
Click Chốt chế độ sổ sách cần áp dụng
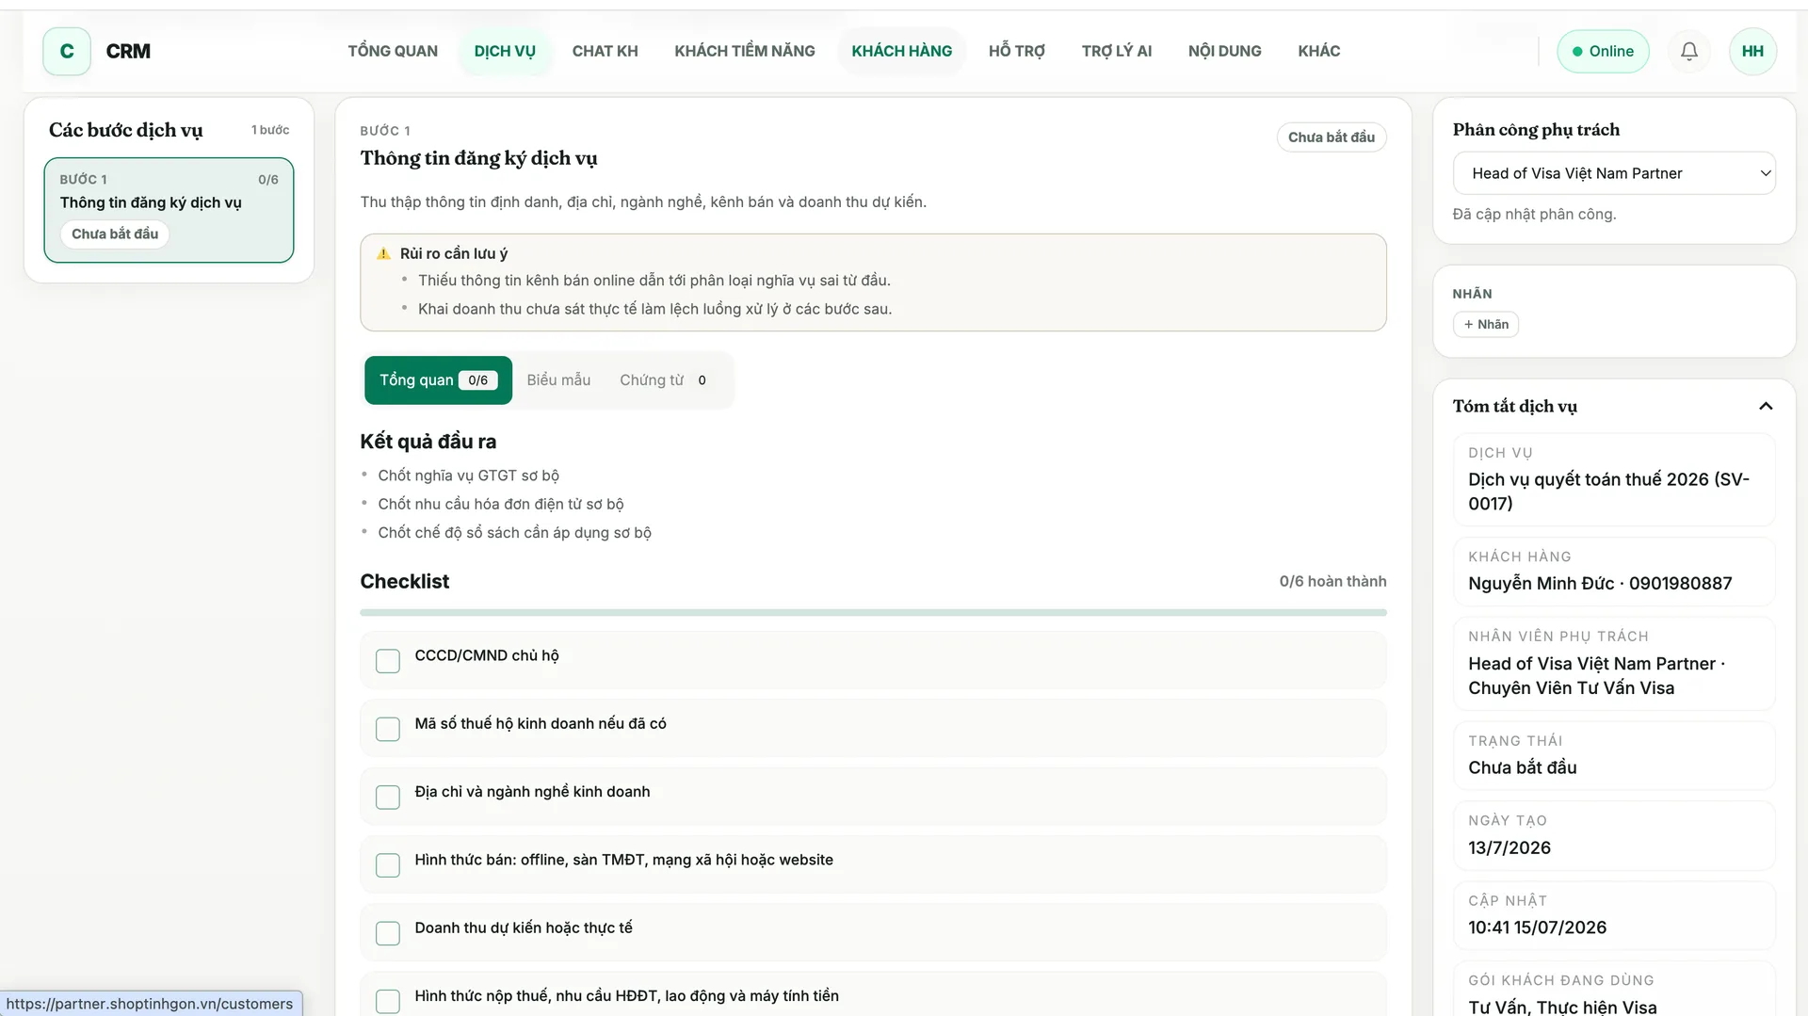(514, 533)
